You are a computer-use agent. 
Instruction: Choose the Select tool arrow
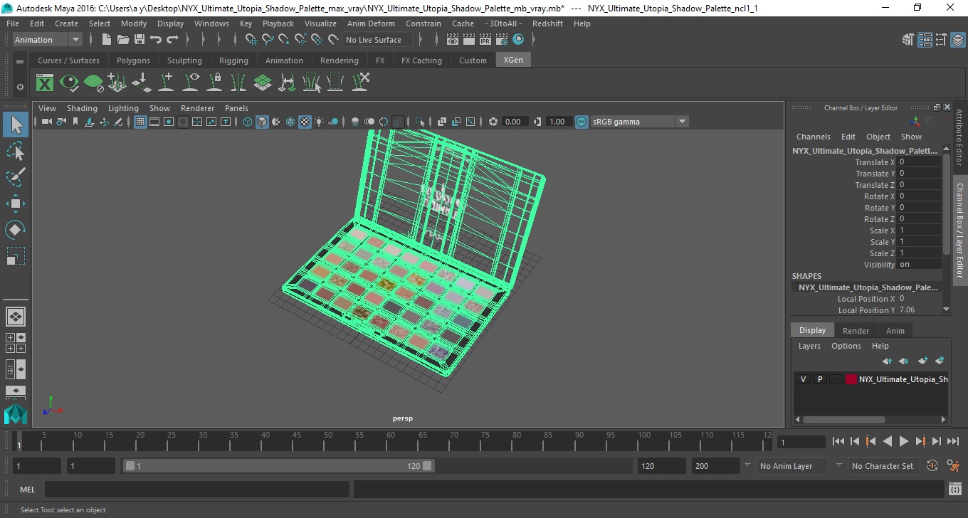(x=16, y=125)
